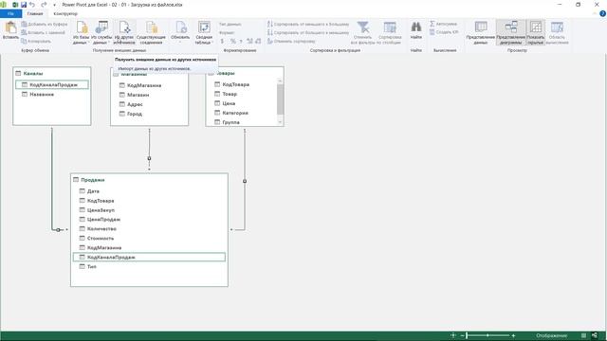Click scroll down arrow in Товары table
Screen dimensions: 607x341
point(280,122)
